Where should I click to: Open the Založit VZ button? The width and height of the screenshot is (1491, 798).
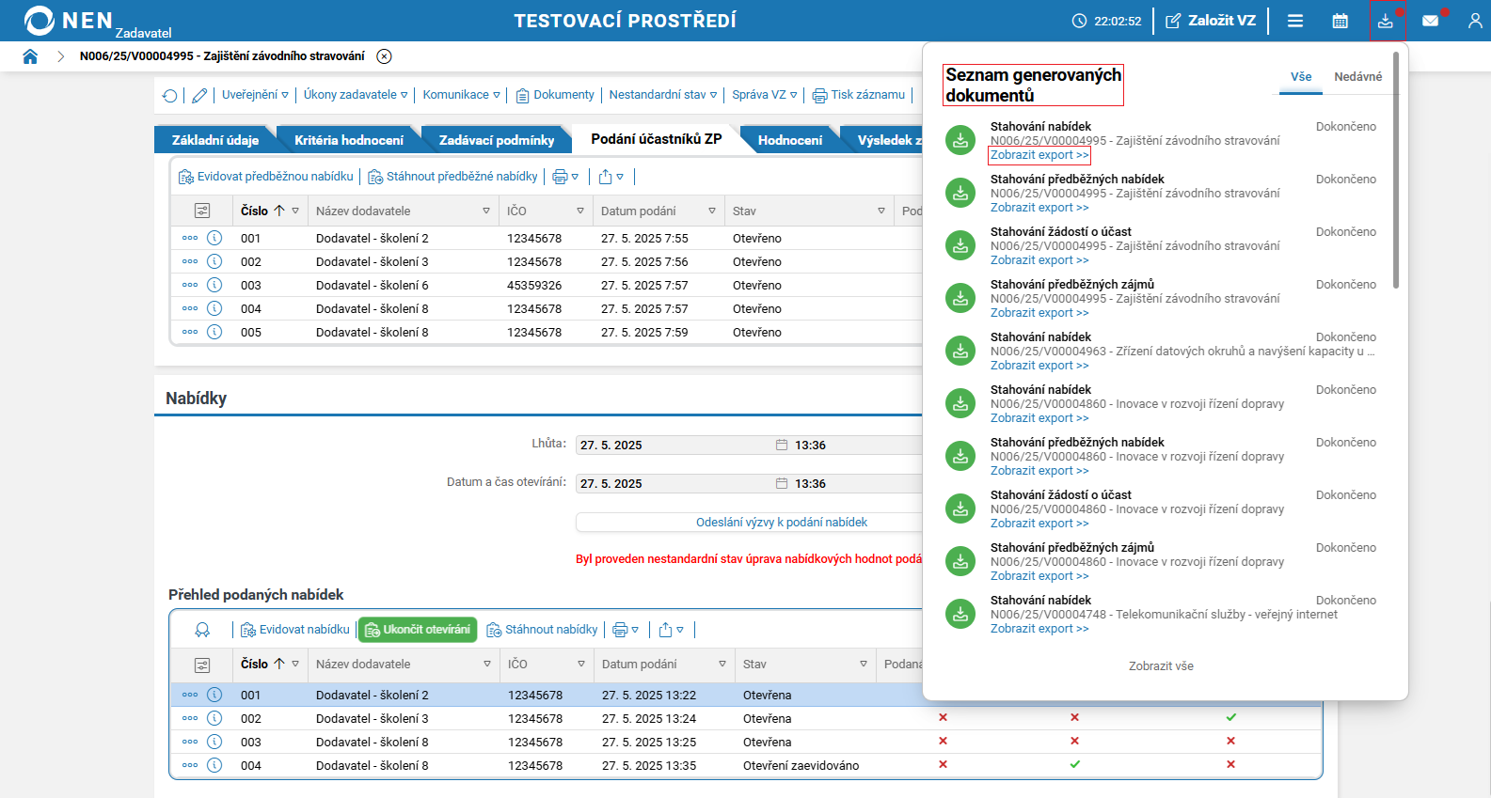pyautogui.click(x=1211, y=21)
